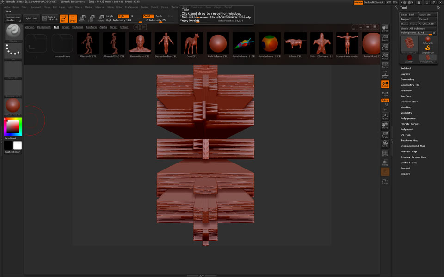The width and height of the screenshot is (444, 277).
Task: Click the SwitchColor button
Action: [13, 152]
